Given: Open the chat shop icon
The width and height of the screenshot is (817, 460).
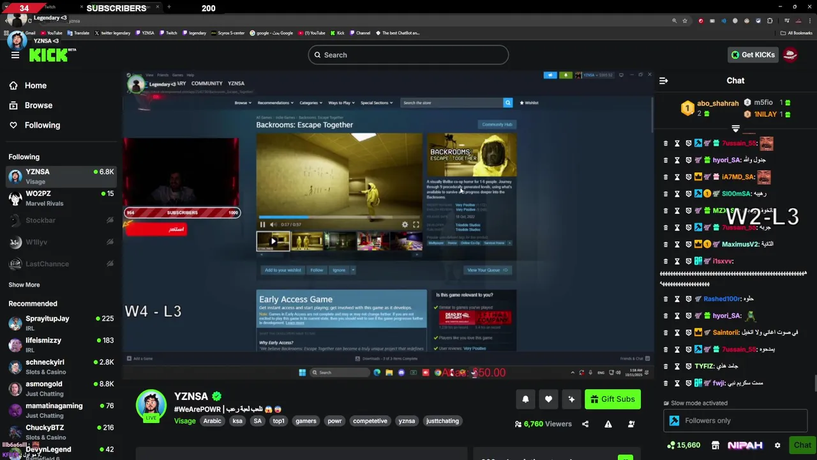Looking at the screenshot, I should [x=716, y=445].
